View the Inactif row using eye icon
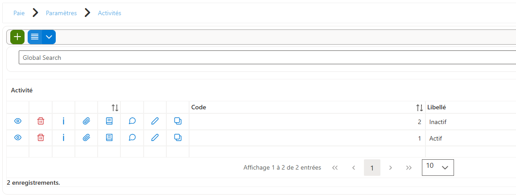This screenshot has height=195, width=516. point(18,121)
